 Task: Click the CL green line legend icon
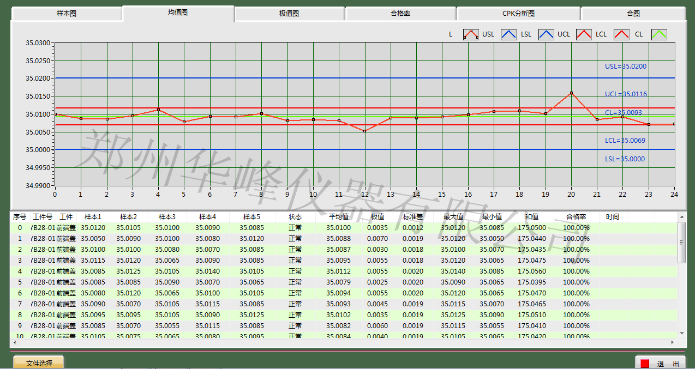click(x=659, y=34)
